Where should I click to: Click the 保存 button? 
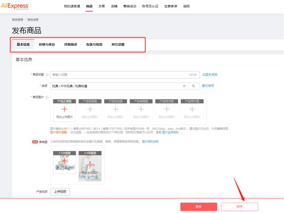click(x=240, y=206)
